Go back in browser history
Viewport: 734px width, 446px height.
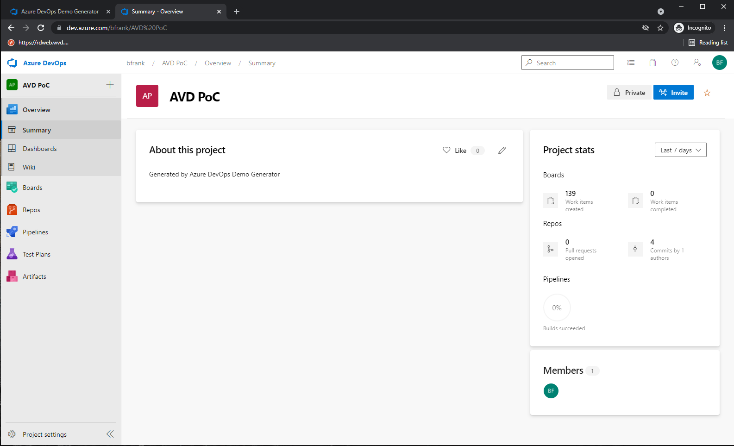11,28
